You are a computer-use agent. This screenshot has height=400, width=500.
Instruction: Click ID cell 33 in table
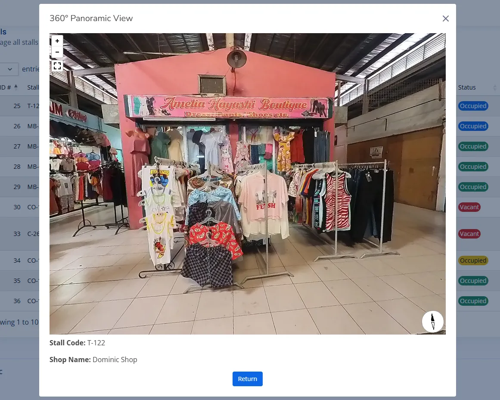pos(17,234)
